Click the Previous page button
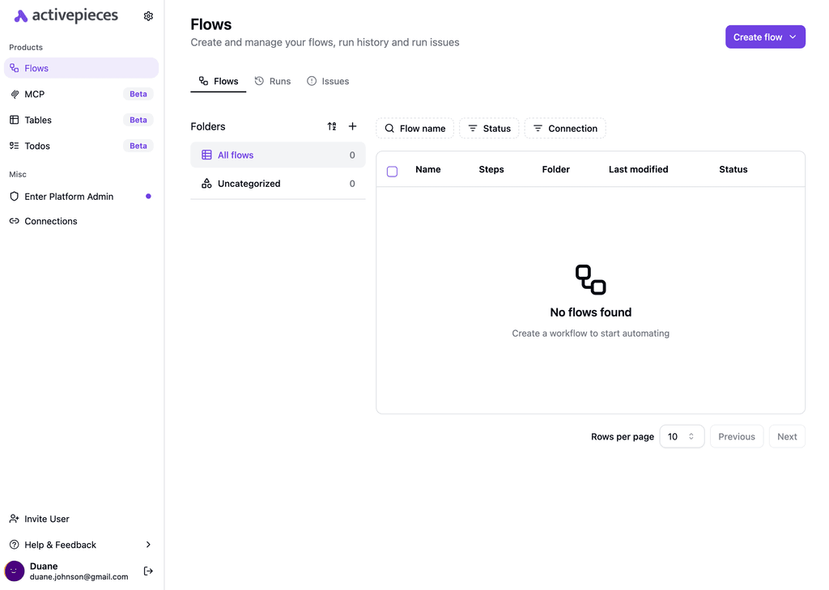The height and width of the screenshot is (590, 829). pos(737,437)
